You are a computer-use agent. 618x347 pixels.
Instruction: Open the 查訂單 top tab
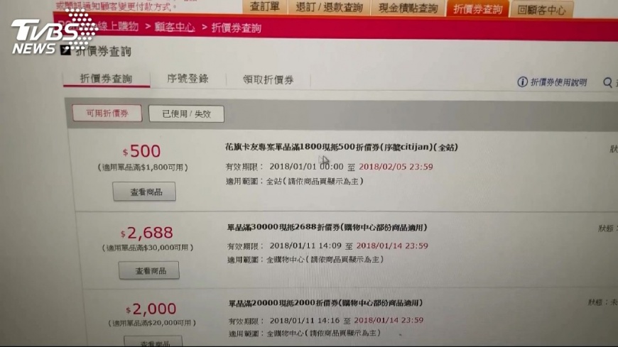coord(264,6)
